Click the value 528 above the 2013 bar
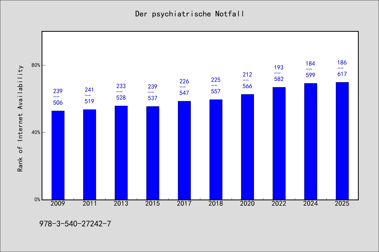The width and height of the screenshot is (379, 252). tap(121, 98)
